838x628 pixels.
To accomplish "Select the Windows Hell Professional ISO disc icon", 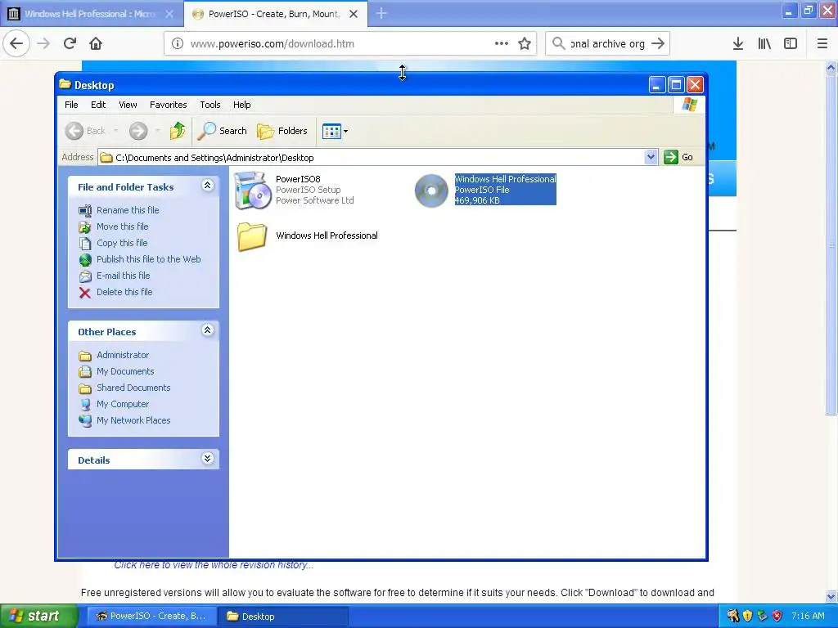I will [x=431, y=191].
